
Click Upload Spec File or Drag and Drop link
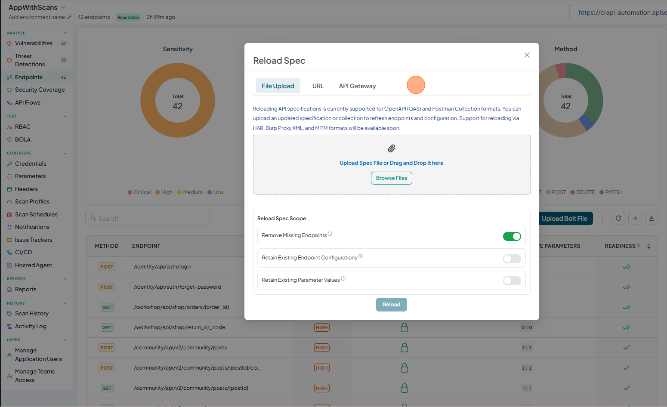392,163
